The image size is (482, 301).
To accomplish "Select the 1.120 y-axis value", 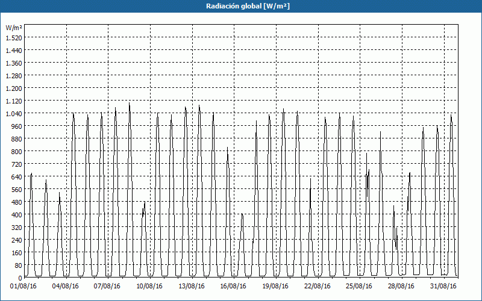I will coord(14,101).
